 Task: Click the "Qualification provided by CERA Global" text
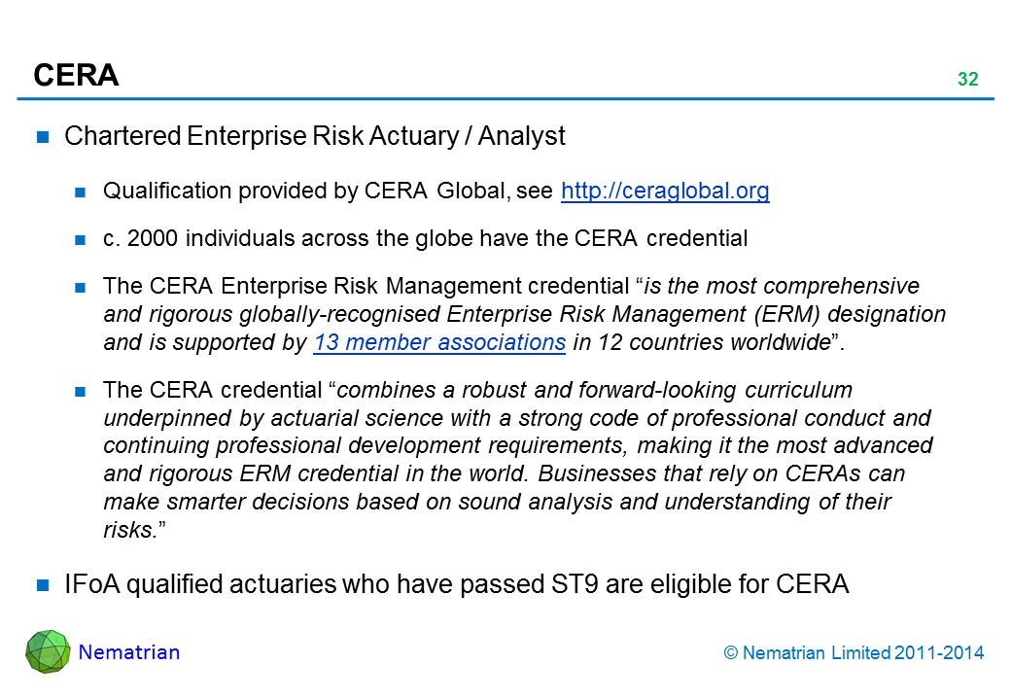click(x=329, y=192)
